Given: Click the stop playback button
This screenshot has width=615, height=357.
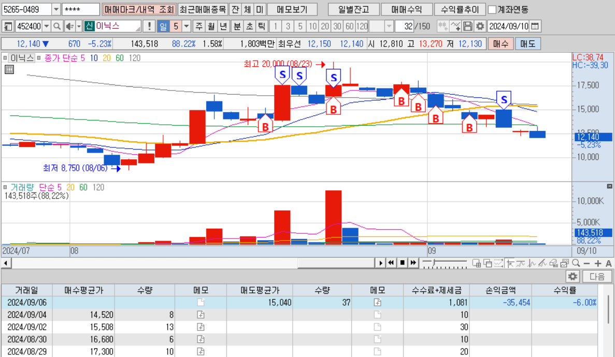Looking at the screenshot, I should pyautogui.click(x=402, y=263).
